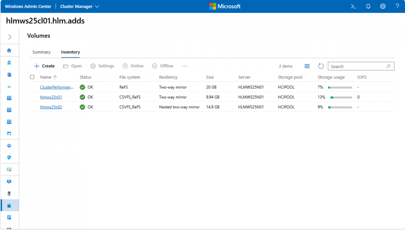Open the settings gear in top header
The height and width of the screenshot is (230, 405).
[x=383, y=6]
